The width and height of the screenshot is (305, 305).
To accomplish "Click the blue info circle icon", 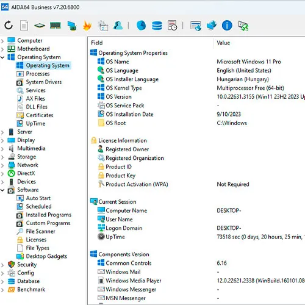I will click(227, 26).
